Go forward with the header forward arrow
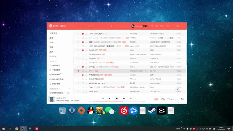The image size is (233, 131). pos(84,26)
